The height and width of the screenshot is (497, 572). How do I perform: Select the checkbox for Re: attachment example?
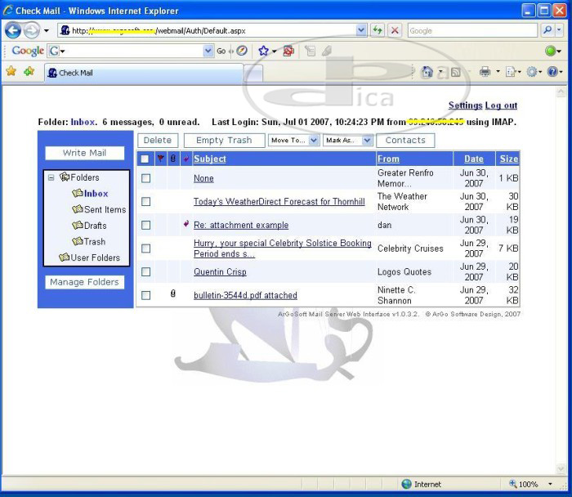click(145, 225)
